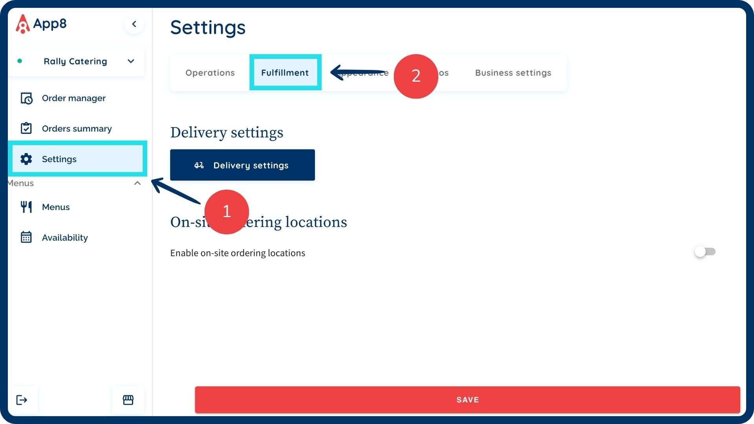Click the Availability calendar icon
Screen dimensions: 754x424
(26, 237)
